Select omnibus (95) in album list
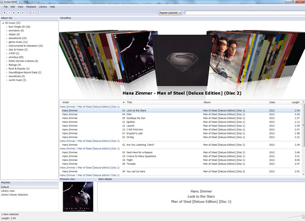This screenshot has width=305, height=221. tap(16, 57)
